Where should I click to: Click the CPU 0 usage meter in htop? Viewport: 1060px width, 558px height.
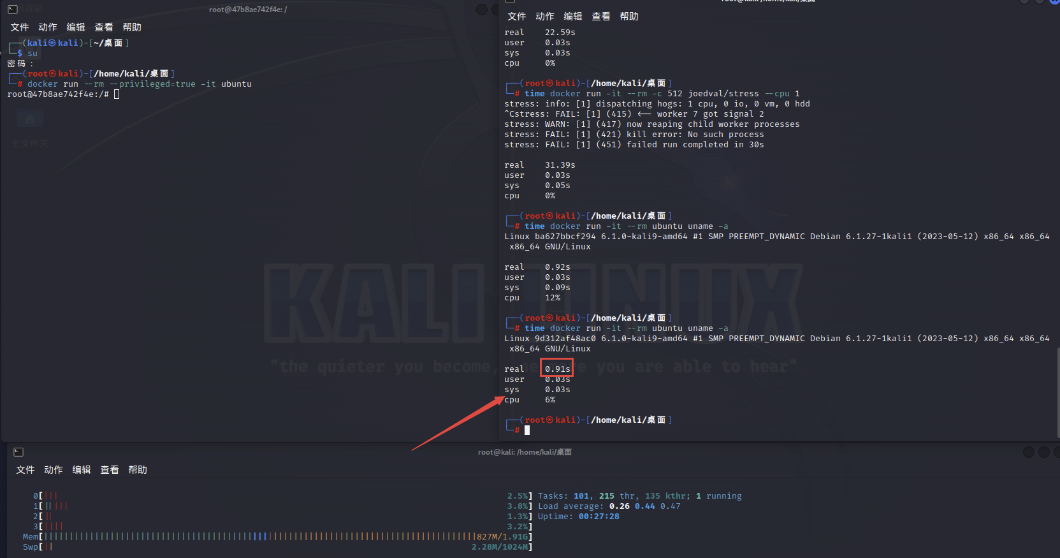(283, 496)
